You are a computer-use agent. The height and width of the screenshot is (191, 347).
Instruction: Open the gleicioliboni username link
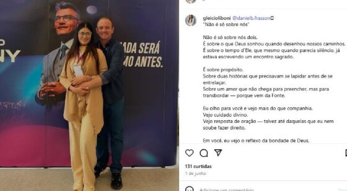216,18
